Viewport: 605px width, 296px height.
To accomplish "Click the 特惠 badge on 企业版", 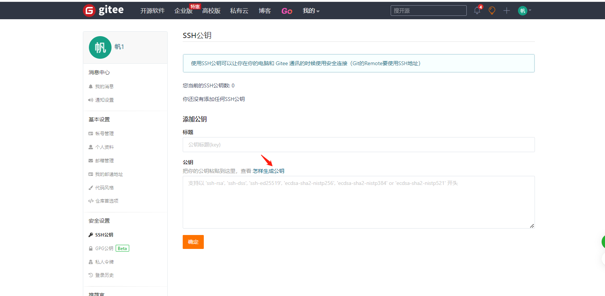I will [x=195, y=7].
